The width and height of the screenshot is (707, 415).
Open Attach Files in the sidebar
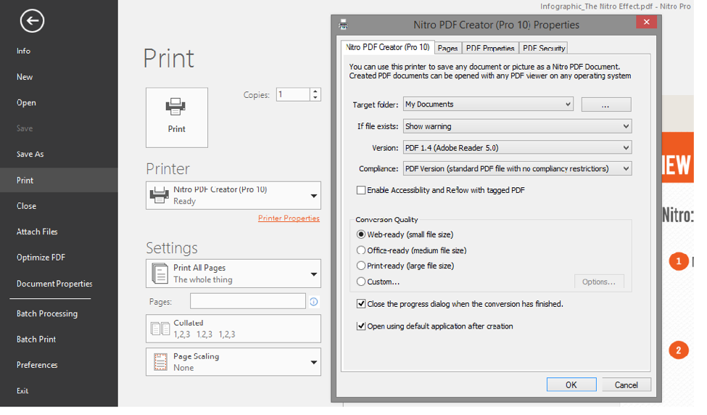(37, 232)
